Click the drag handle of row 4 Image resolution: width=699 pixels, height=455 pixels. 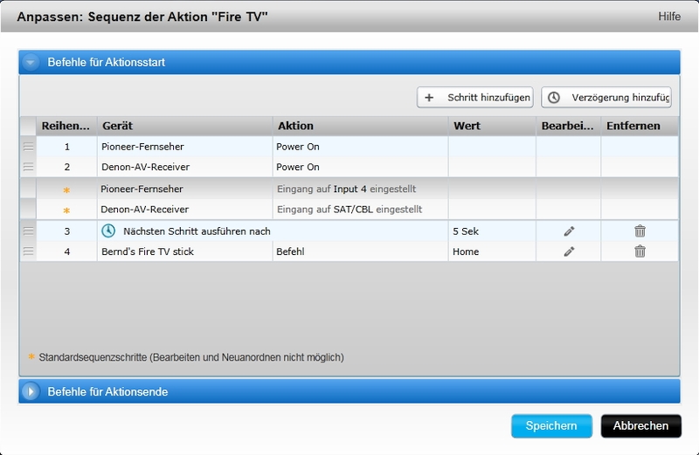click(28, 252)
